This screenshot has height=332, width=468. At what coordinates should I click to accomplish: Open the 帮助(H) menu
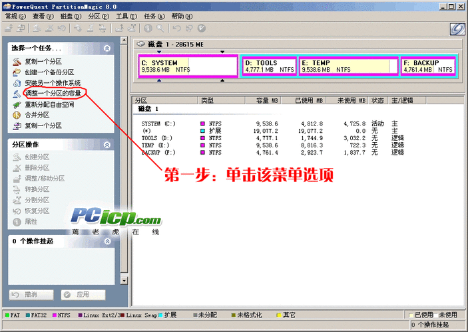182,17
